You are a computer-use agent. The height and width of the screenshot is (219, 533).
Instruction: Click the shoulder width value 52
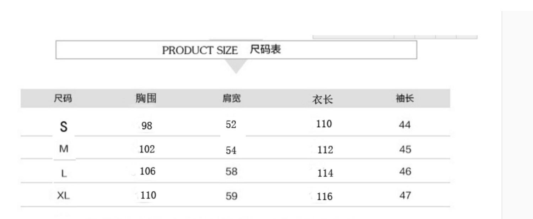click(231, 125)
